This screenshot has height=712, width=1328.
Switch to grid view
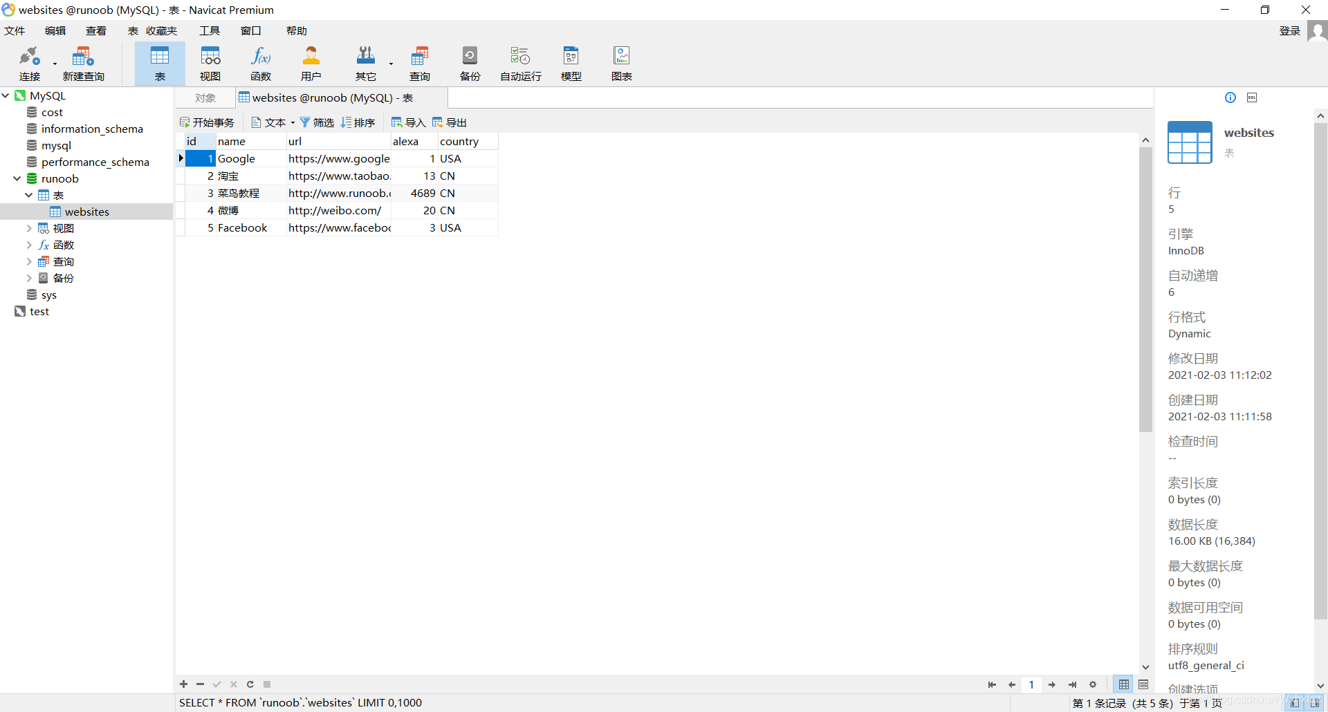1124,684
